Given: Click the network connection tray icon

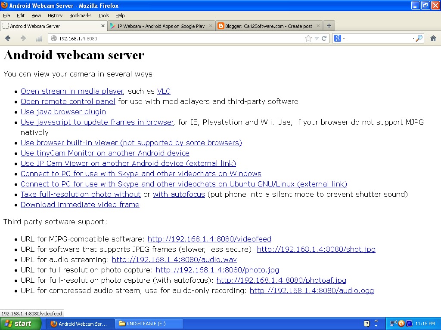Looking at the screenshot, I should pyautogui.click(x=394, y=324).
